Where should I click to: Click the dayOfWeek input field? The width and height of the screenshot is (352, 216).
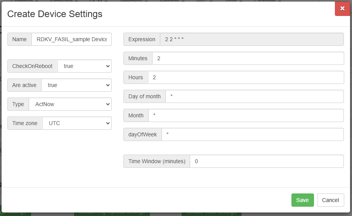click(253, 134)
